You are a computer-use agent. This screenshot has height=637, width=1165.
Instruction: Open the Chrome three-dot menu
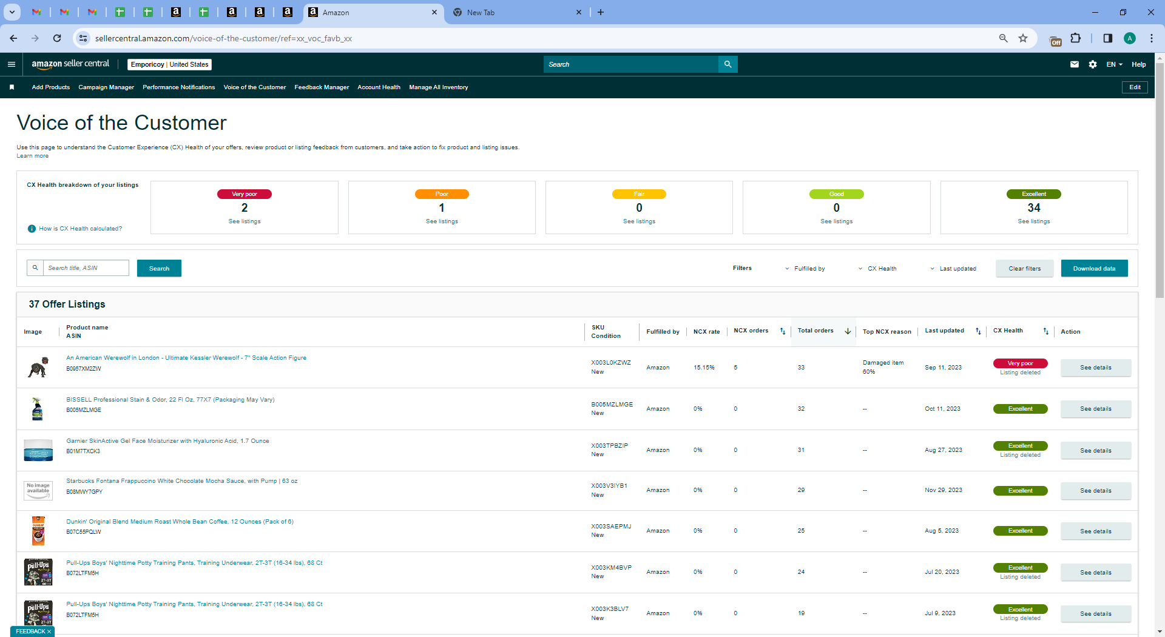pos(1151,38)
